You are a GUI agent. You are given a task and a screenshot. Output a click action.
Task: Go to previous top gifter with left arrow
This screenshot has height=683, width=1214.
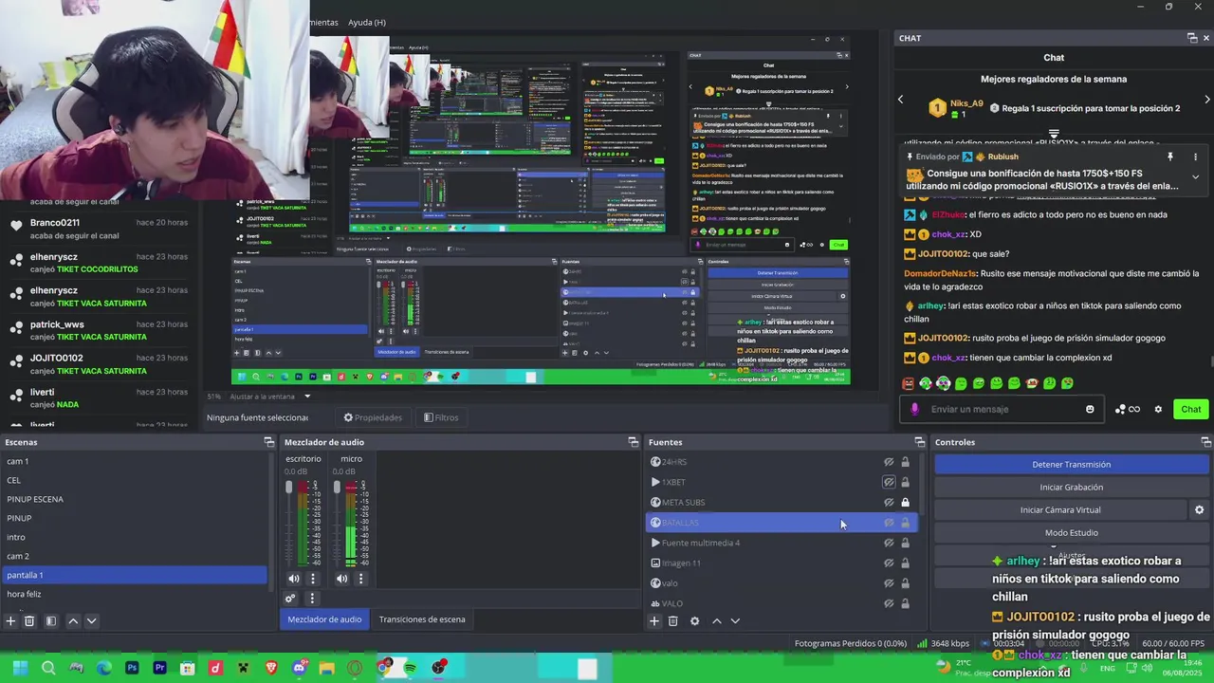[x=901, y=100]
